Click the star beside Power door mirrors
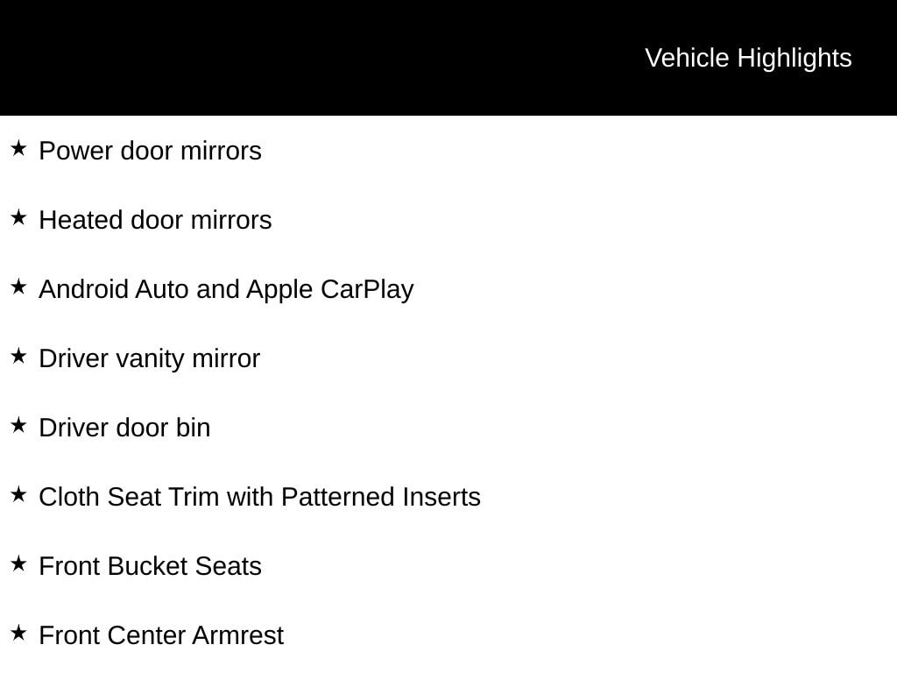This screenshot has height=673, width=897. 18,148
